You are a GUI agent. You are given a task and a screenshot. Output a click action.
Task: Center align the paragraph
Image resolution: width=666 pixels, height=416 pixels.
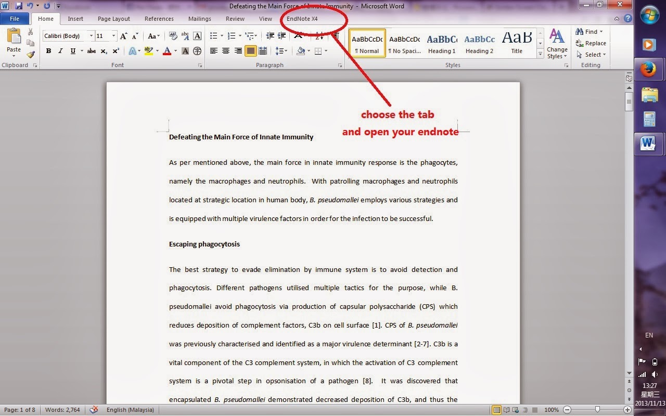[225, 50]
